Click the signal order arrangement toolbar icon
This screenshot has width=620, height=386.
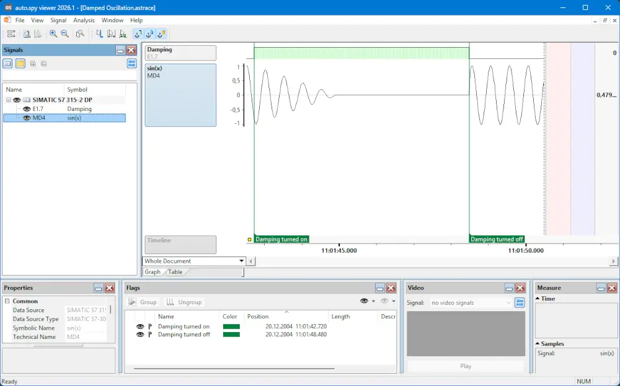[x=11, y=34]
